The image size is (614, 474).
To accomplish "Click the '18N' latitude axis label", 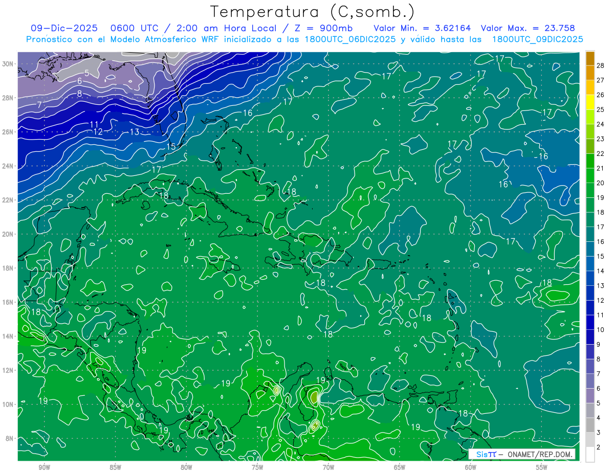I will 9,268.
